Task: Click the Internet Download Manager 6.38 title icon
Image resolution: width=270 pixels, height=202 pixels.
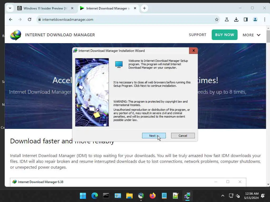Action: click(14, 182)
